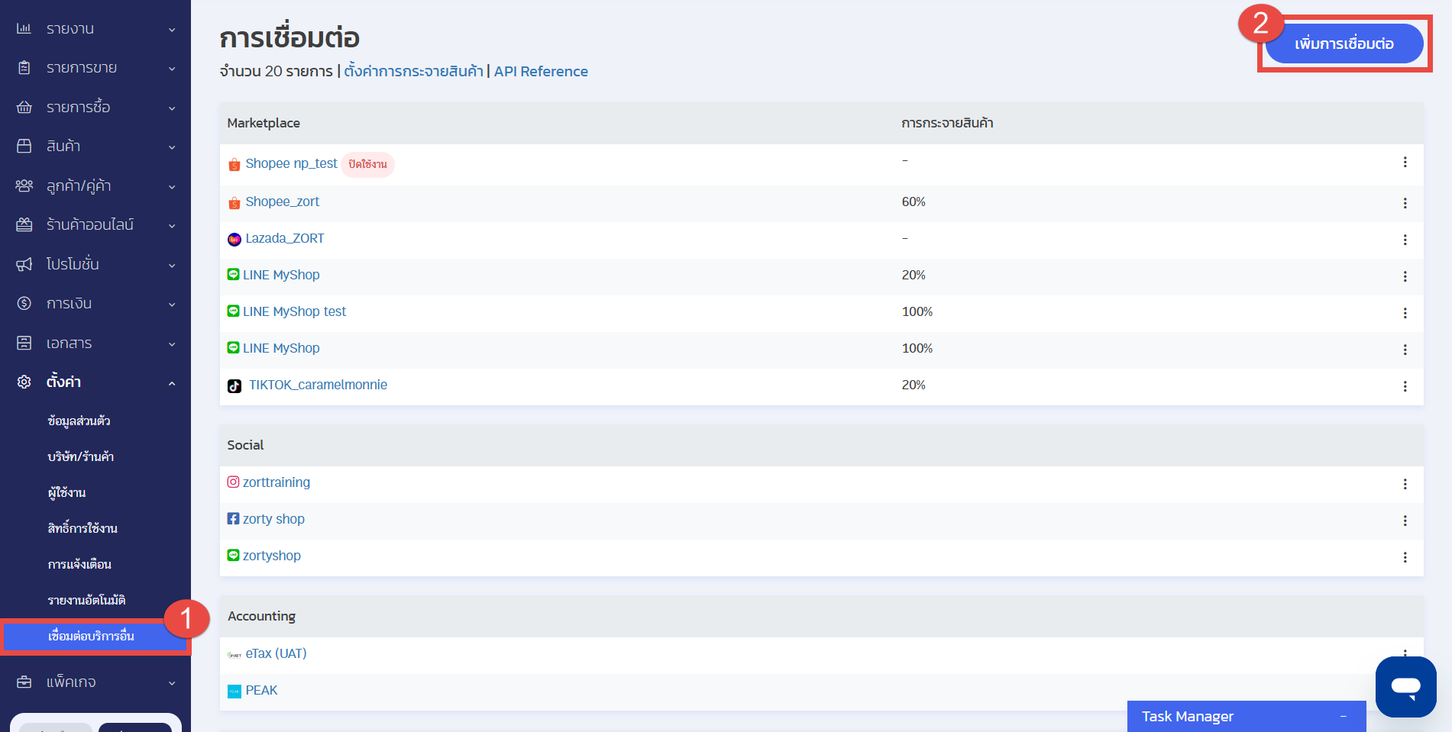Open three-dot menu for Shopee np_test
The image size is (1452, 732).
[x=1405, y=162]
